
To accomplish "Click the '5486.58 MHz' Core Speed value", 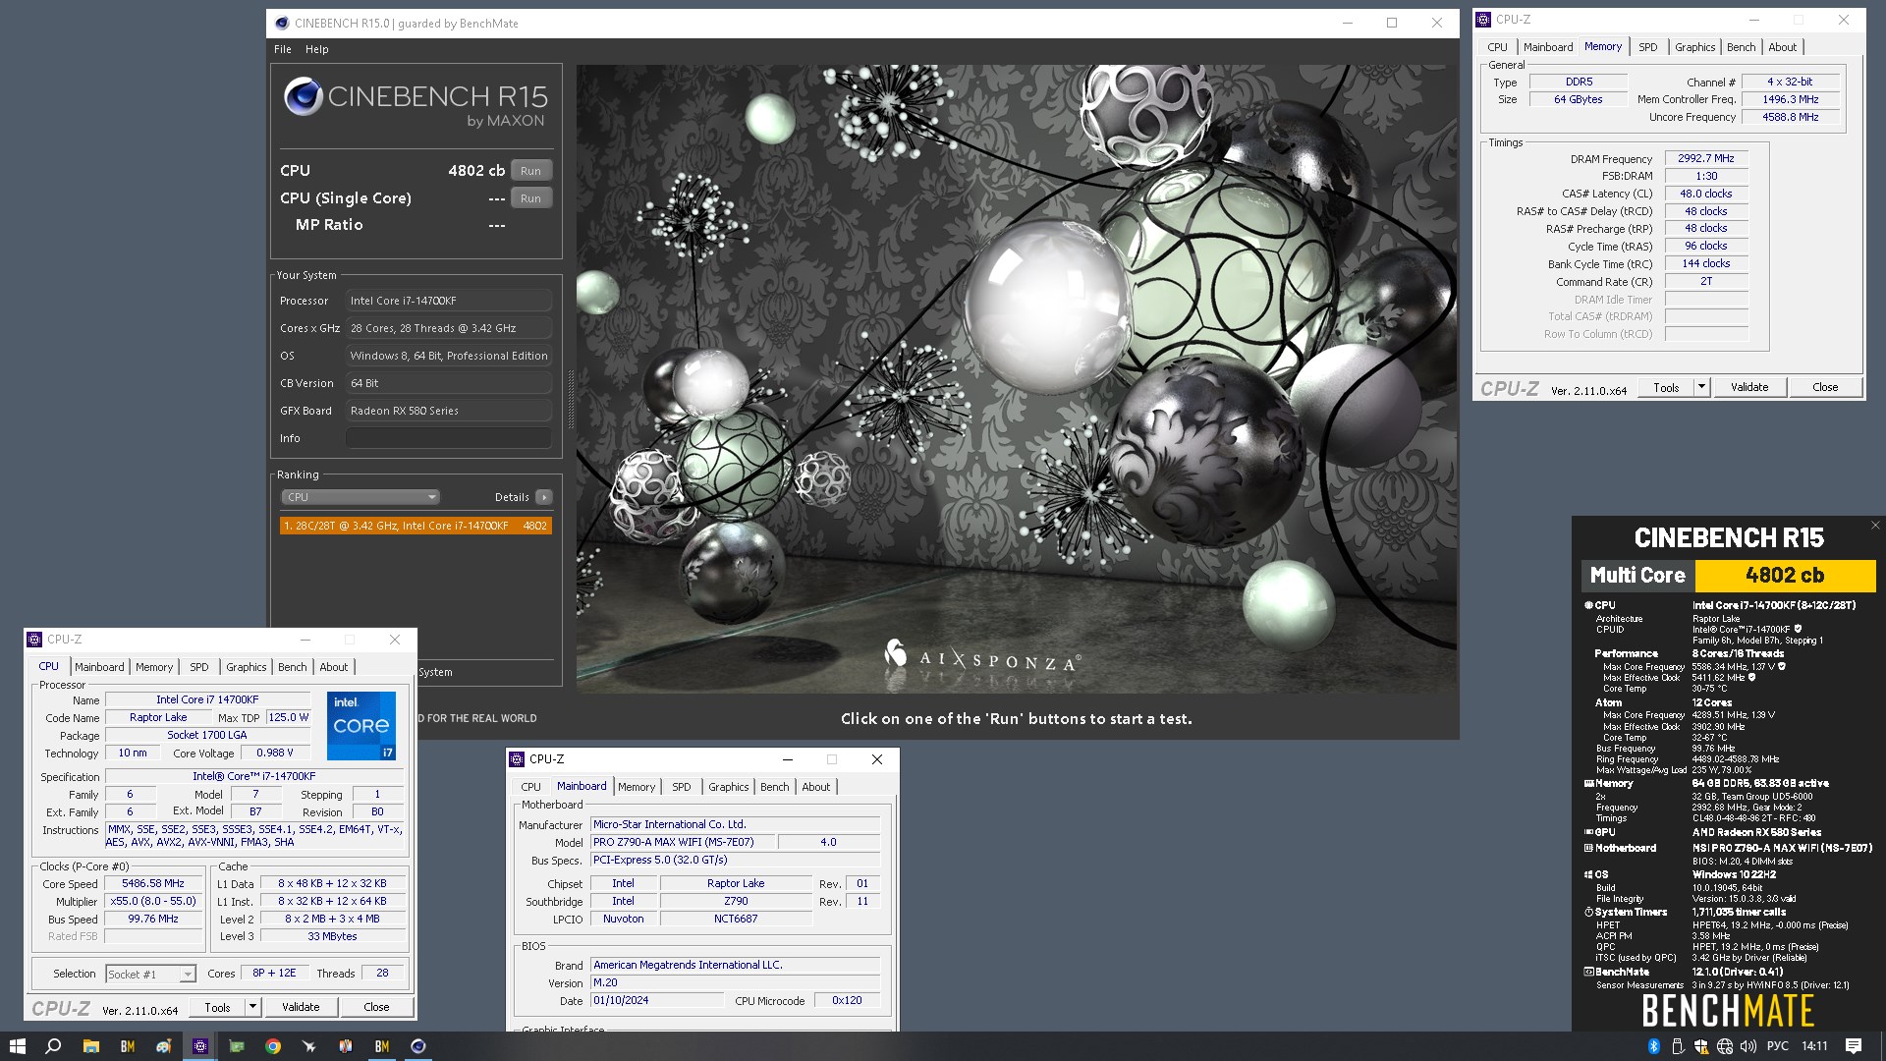I will pyautogui.click(x=153, y=884).
